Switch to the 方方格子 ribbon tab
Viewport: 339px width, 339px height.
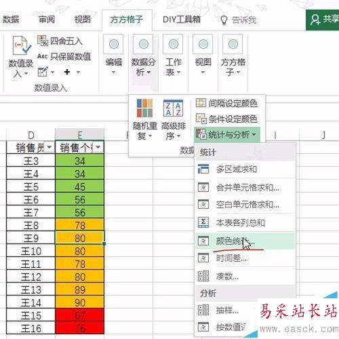[127, 20]
